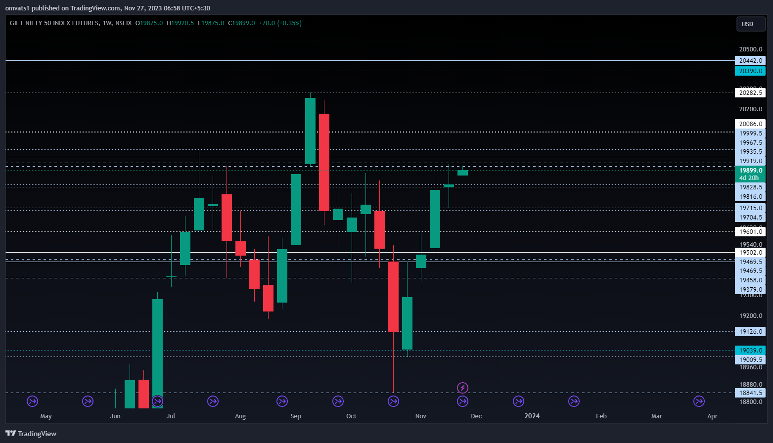The image size is (773, 443).
Task: Click the green 19899.0 current price label
Action: 750,171
